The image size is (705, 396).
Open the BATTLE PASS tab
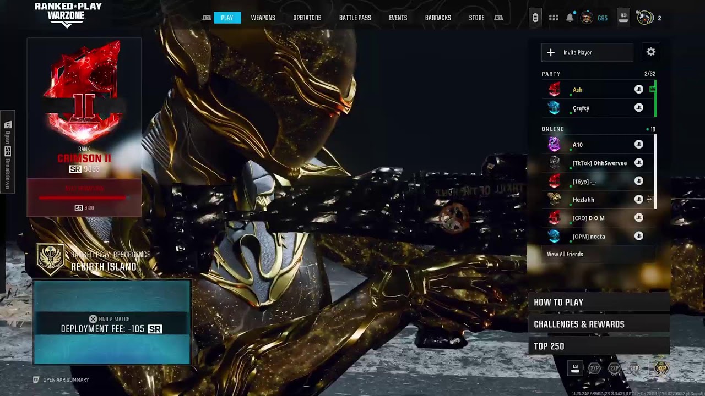tap(355, 18)
